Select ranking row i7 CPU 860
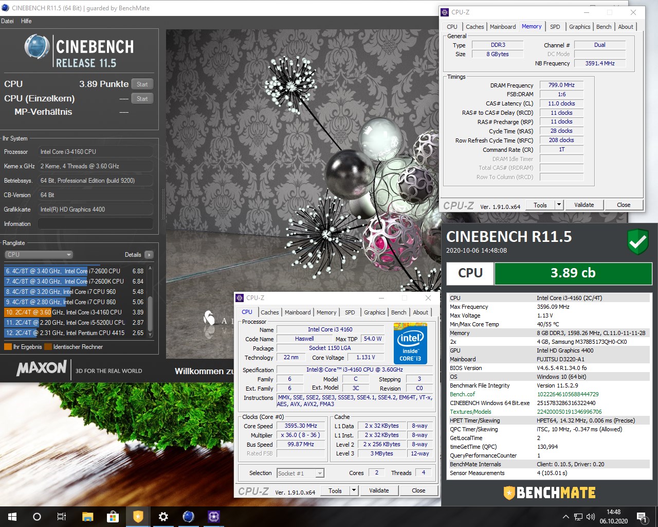658x527 pixels. click(x=75, y=302)
